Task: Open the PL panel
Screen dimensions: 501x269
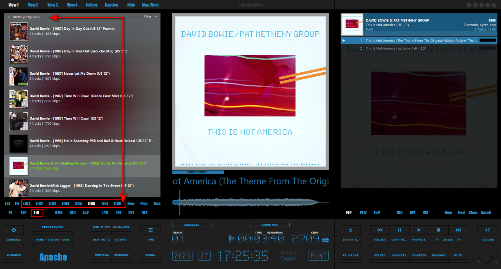Action: coord(11,213)
